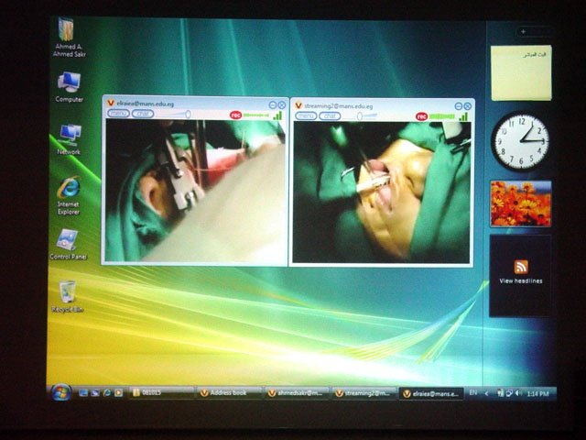Switch to 081015 taskbar button

(161, 393)
